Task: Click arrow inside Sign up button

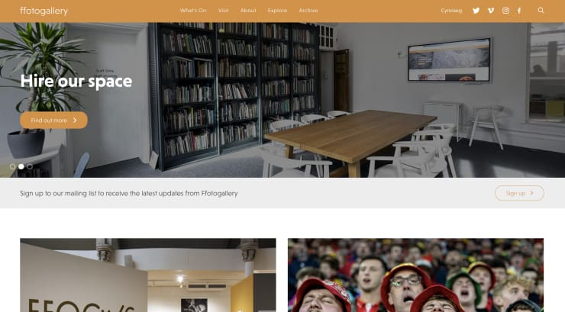Action: pyautogui.click(x=531, y=193)
